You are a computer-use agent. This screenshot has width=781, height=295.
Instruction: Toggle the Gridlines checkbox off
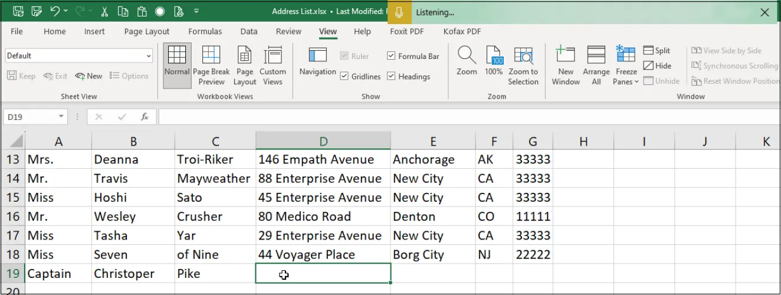tap(344, 76)
